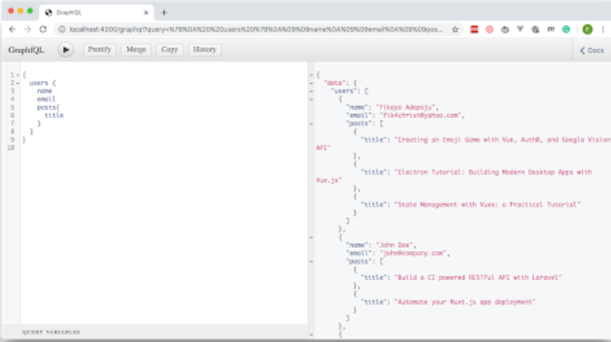Click the Merge button
Image resolution: width=611 pixels, height=342 pixels.
coord(136,50)
